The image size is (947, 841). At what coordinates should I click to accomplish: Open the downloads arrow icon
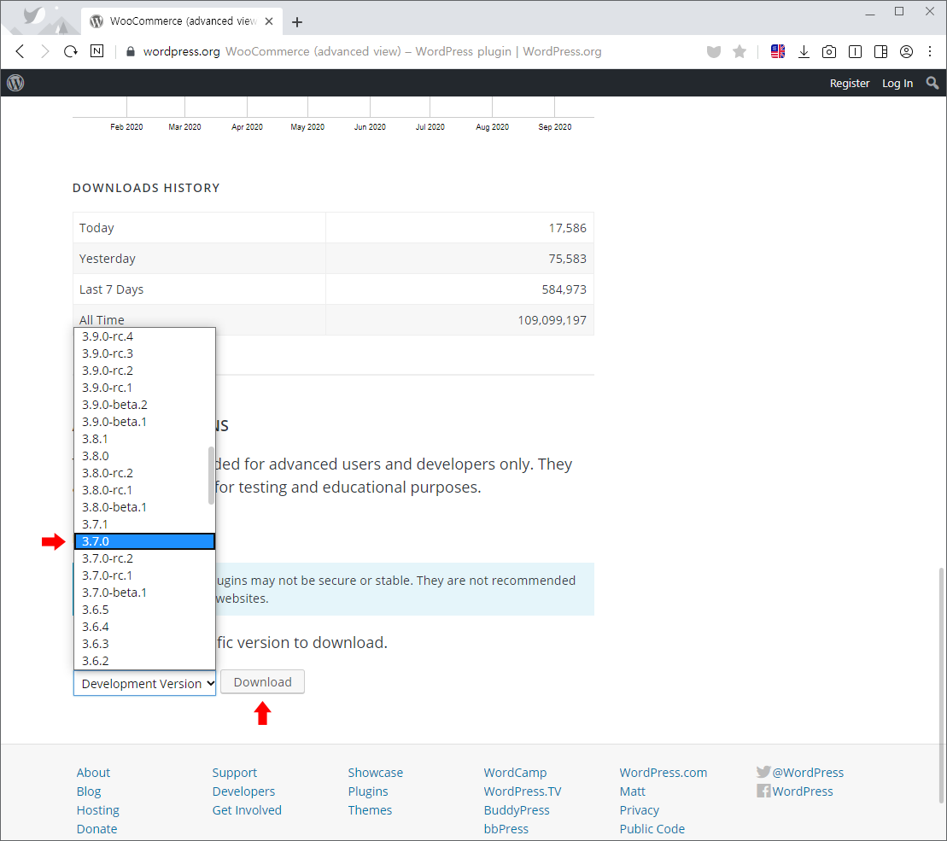pos(804,52)
